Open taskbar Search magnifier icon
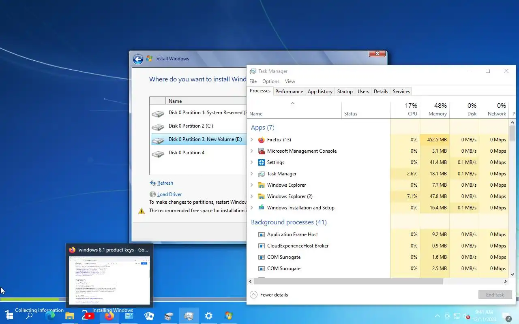The height and width of the screenshot is (324, 519). [29, 316]
